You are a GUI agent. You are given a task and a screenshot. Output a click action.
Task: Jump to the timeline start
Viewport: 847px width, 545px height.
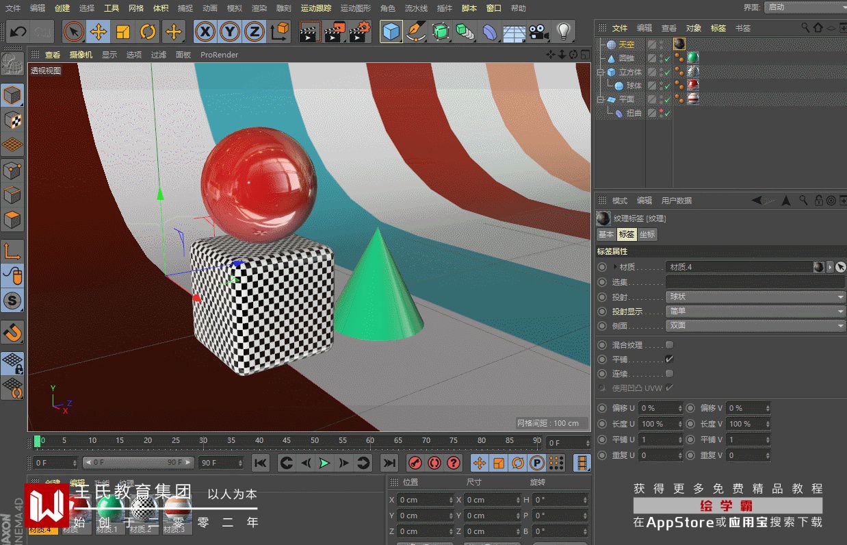260,463
